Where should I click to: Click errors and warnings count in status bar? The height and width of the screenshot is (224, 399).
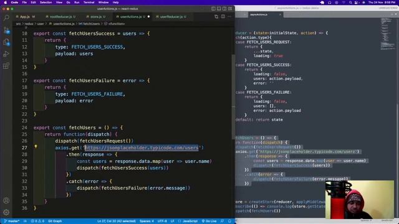(x=37, y=221)
